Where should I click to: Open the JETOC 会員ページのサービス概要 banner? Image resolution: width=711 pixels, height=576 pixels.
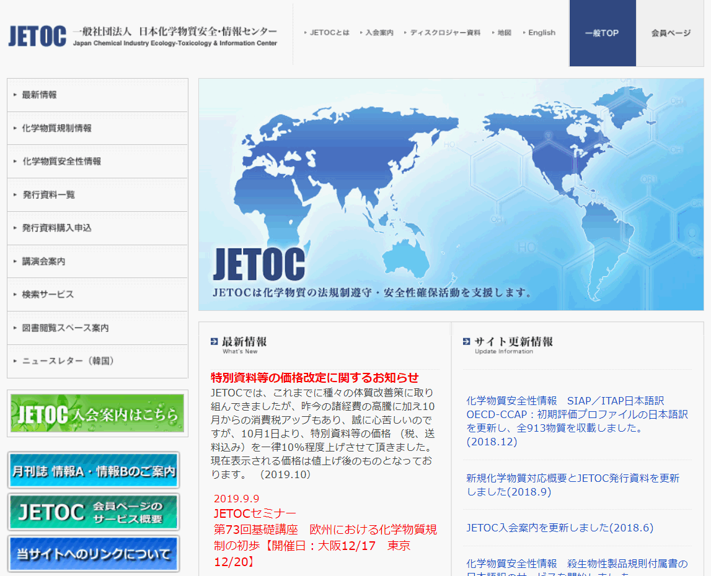click(94, 512)
